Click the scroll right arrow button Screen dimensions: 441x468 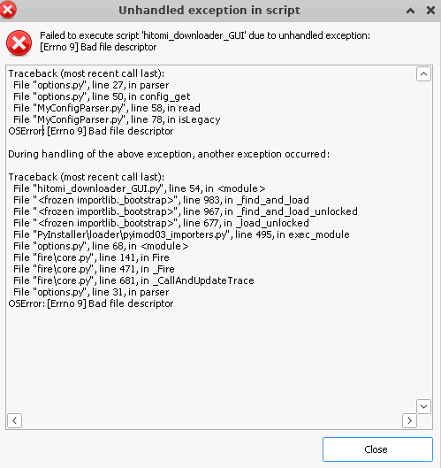coord(409,420)
